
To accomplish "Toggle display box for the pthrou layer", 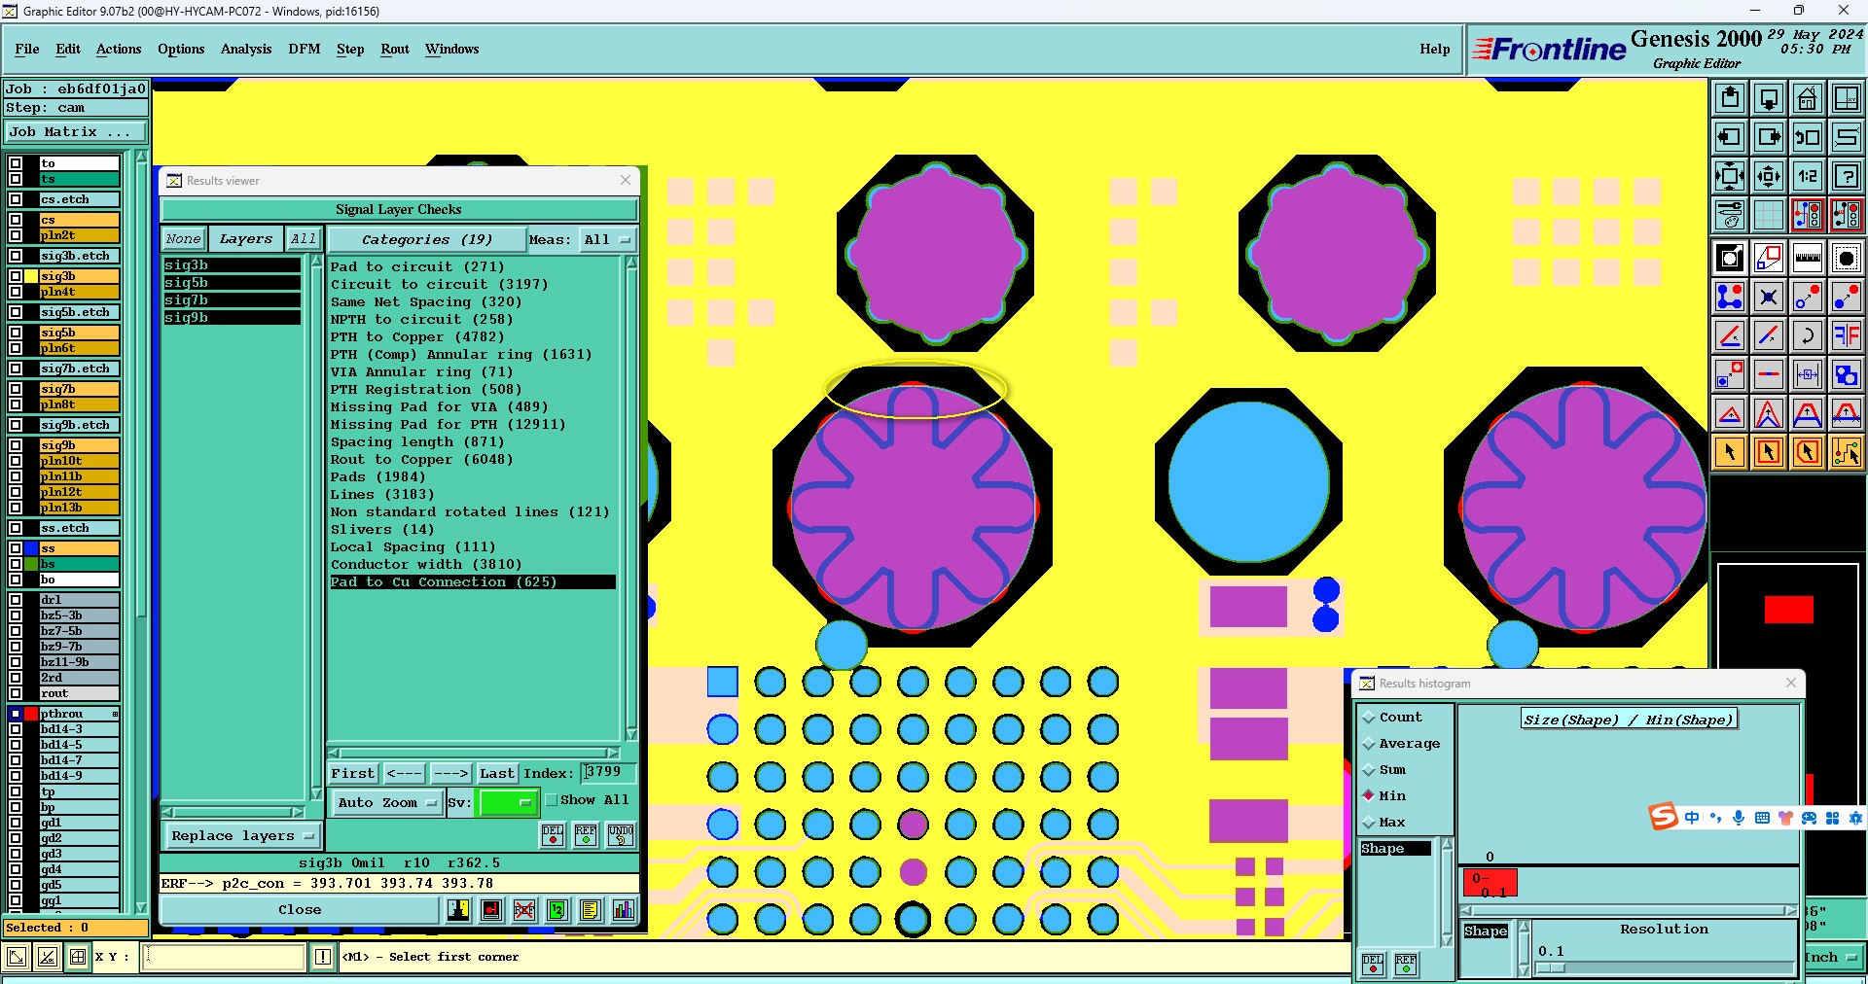I will tap(16, 714).
